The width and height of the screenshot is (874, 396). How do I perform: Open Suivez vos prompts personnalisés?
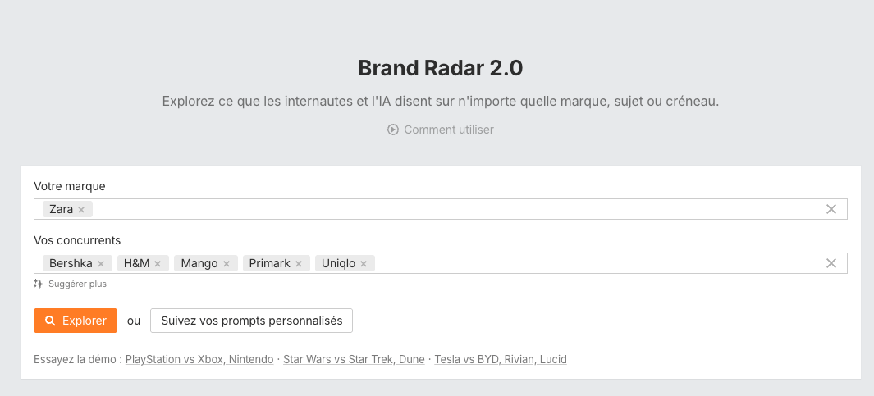[251, 321]
